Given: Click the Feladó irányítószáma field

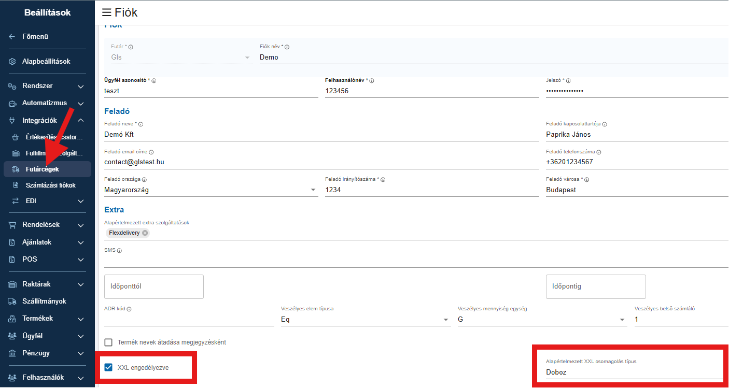Looking at the screenshot, I should click(x=432, y=190).
